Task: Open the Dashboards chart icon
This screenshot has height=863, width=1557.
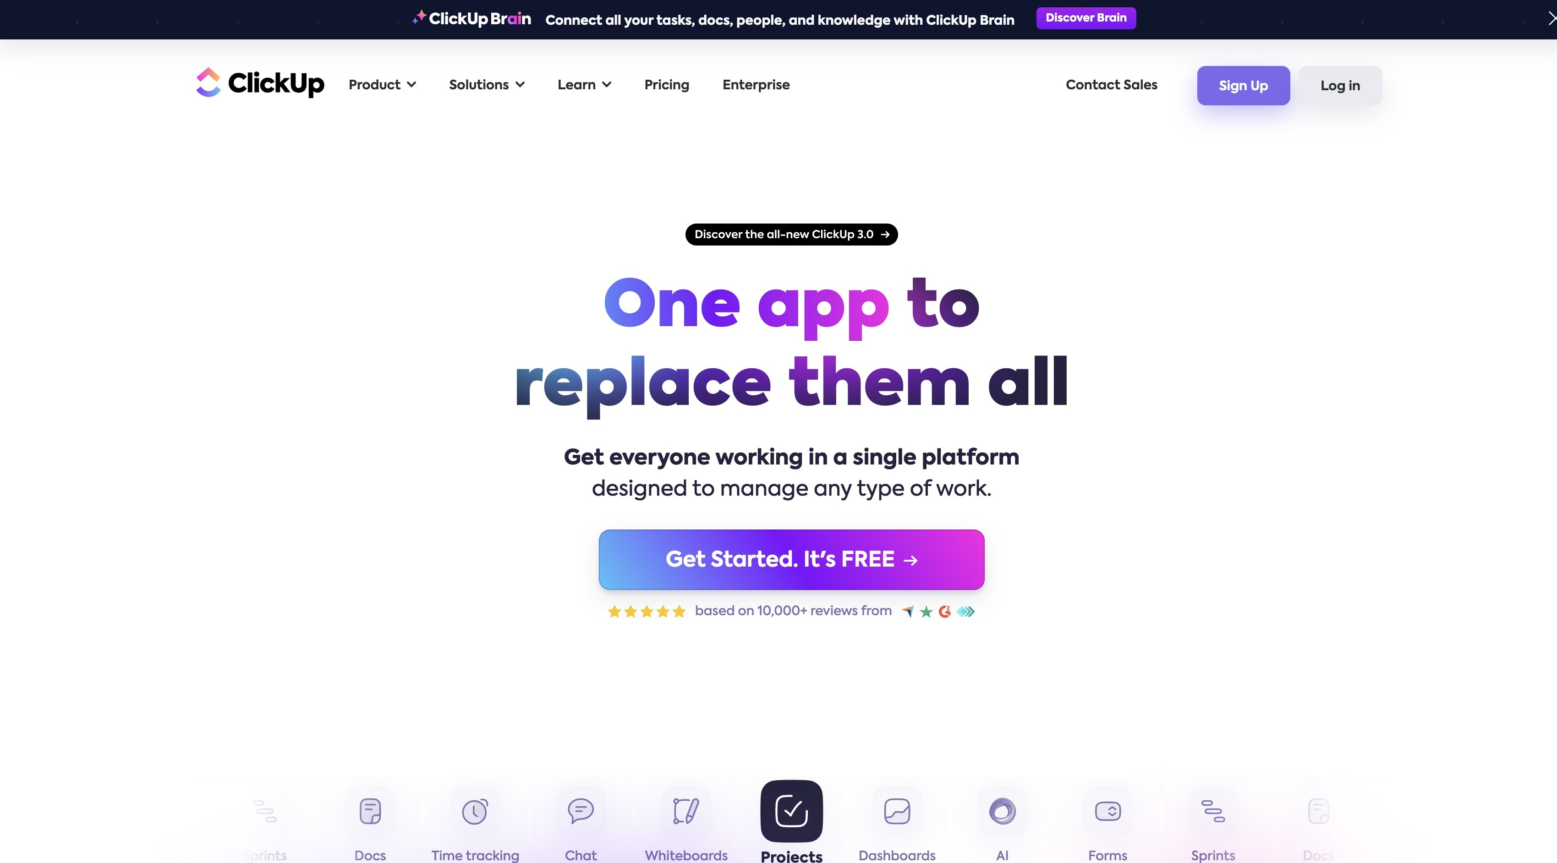Action: 897,811
